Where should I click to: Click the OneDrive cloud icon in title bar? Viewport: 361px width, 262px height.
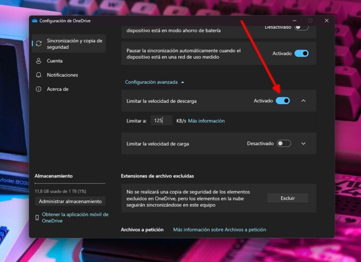click(35, 21)
